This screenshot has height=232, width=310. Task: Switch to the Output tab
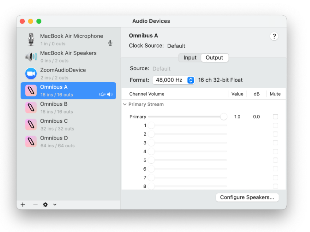point(214,58)
